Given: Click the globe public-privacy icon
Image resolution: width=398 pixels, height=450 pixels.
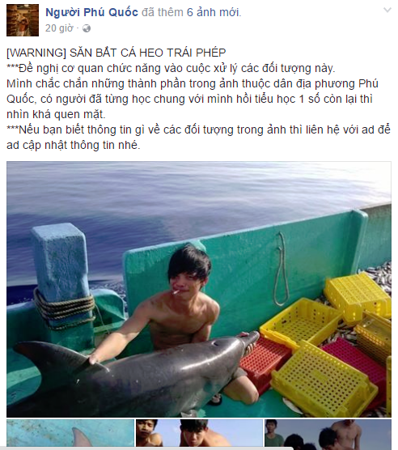Looking at the screenshot, I should (x=87, y=28).
